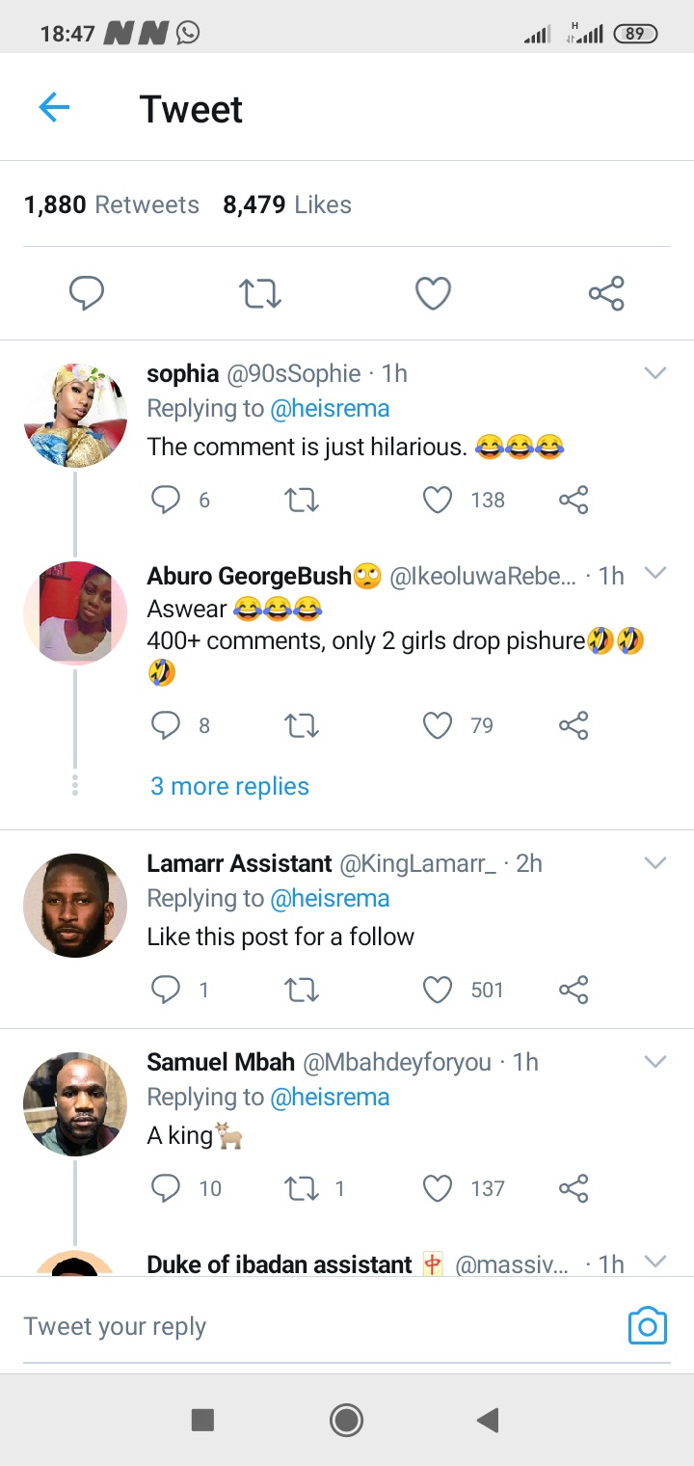View the 8,479 Likes list

[x=287, y=204]
